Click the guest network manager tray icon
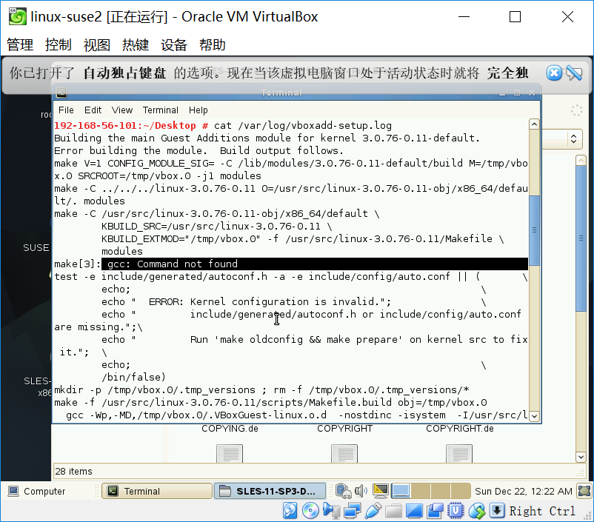This screenshot has width=594, height=522. (x=343, y=491)
